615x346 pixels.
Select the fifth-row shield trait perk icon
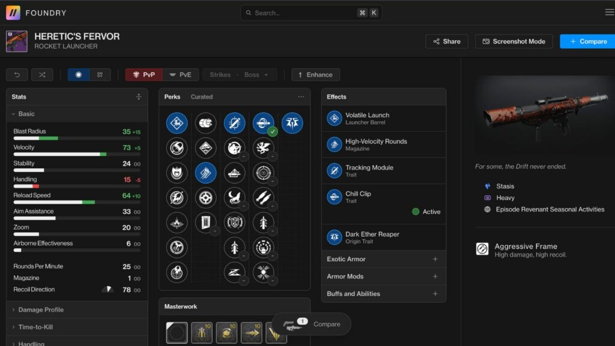(x=235, y=222)
